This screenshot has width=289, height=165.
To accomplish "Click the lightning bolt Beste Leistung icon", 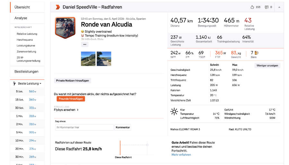I will [x=14, y=84].
